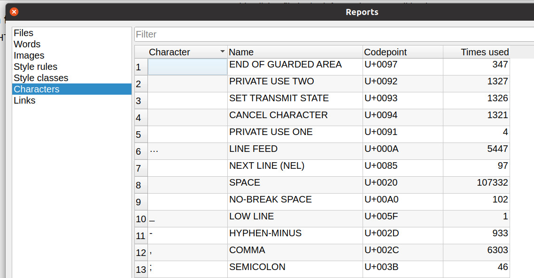Select the Words report

click(27, 44)
